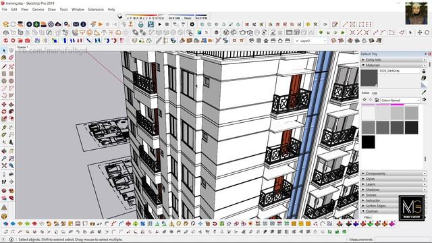Collapse the Materials panel

[x=394, y=65]
